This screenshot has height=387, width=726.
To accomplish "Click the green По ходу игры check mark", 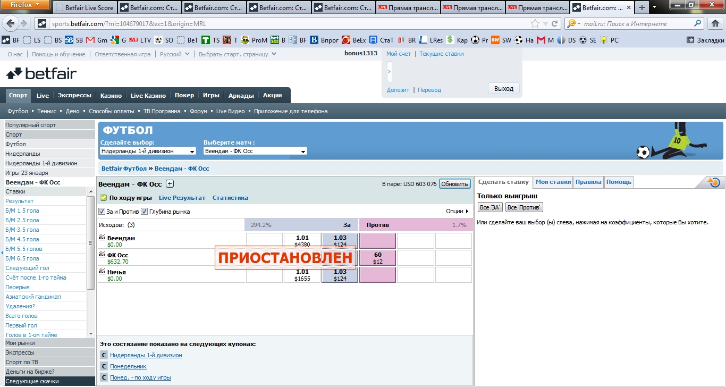I will tap(104, 198).
